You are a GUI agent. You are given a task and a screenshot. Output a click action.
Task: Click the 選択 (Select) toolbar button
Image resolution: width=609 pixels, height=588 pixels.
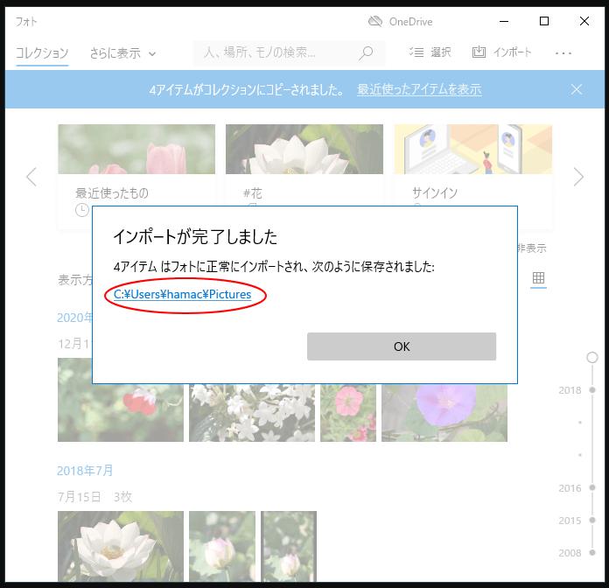point(430,52)
